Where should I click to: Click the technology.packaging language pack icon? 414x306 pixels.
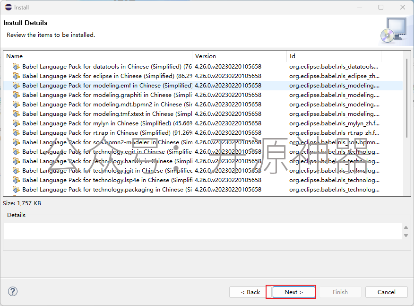click(16, 190)
